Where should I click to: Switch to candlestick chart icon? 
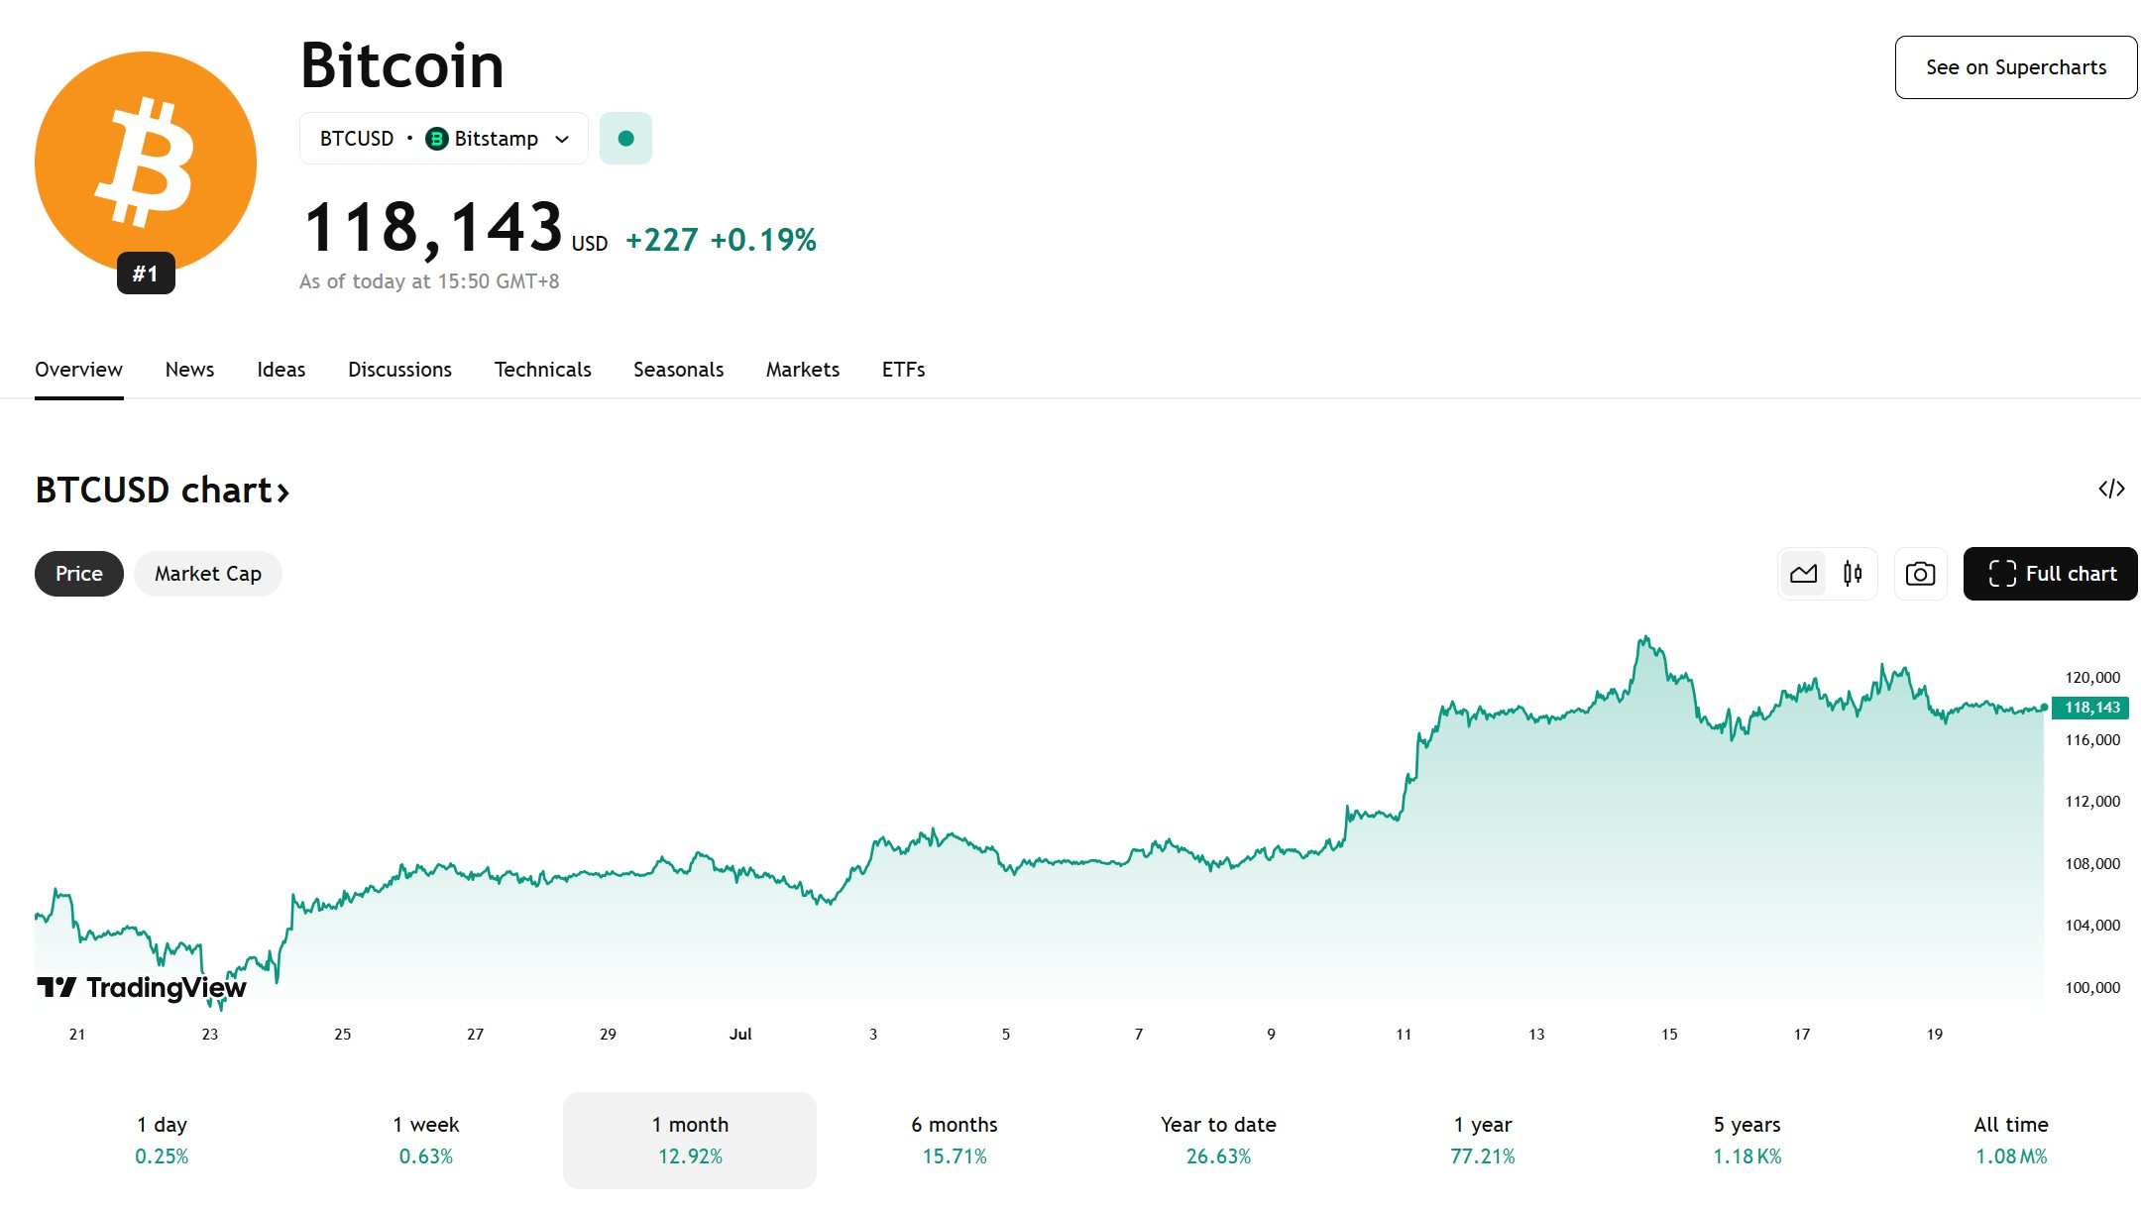coord(1852,574)
